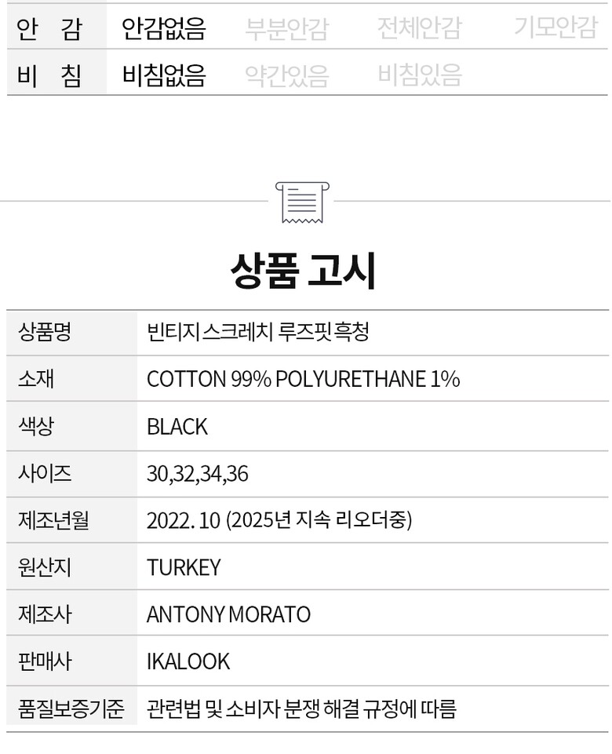Select the 비침없음 transparency option
The image size is (612, 754).
click(x=164, y=75)
